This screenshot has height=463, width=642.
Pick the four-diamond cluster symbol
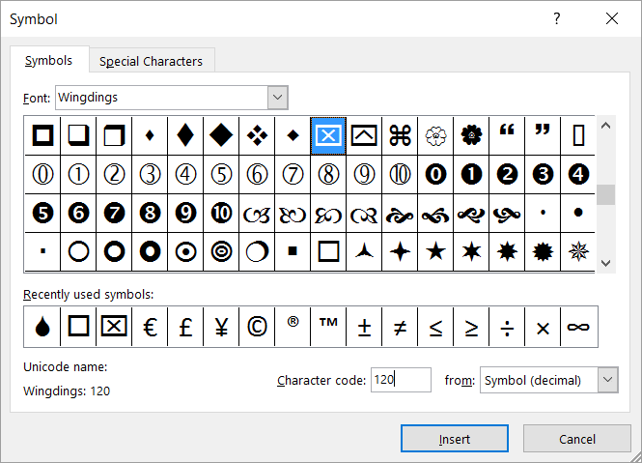(257, 136)
